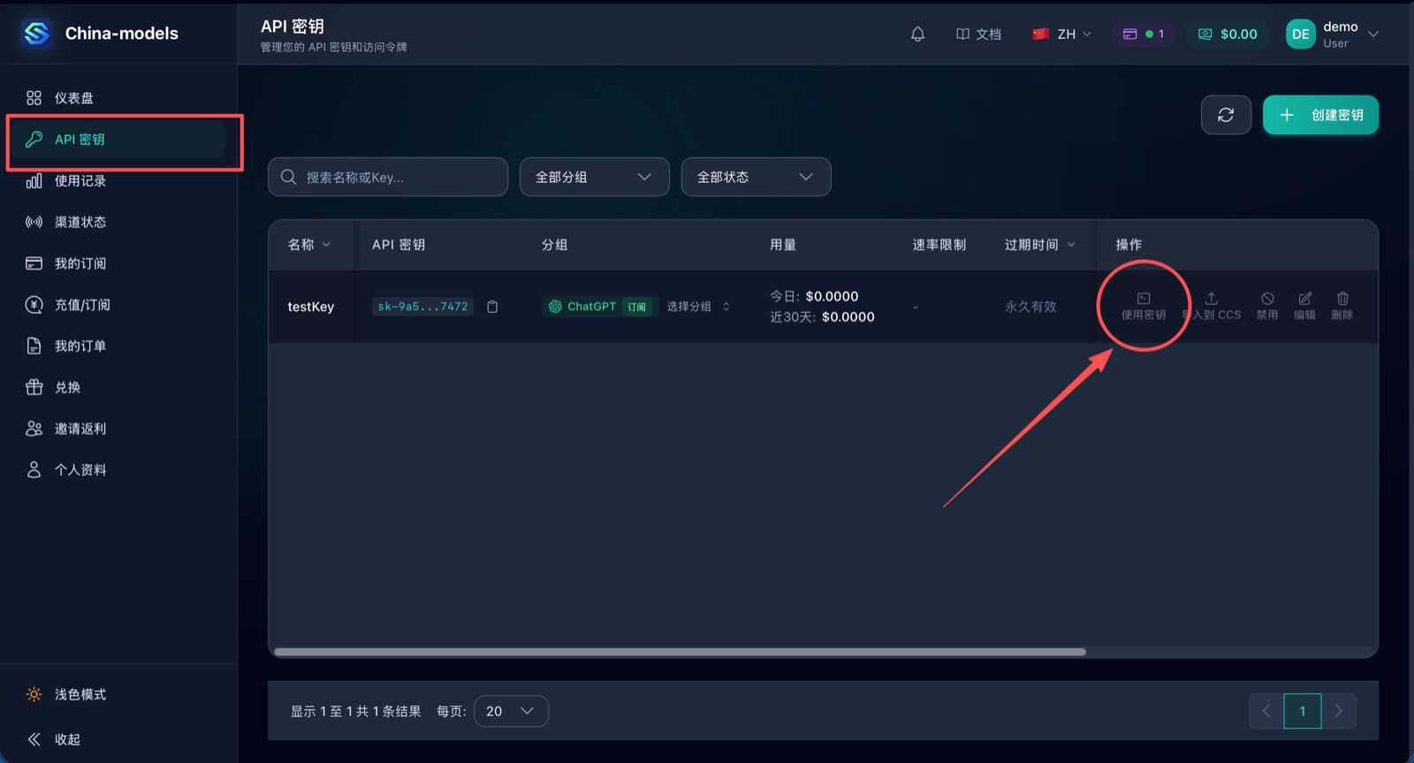Copy the sk-9a5...7472 key via clipboard icon
1414x763 pixels.
pos(492,307)
